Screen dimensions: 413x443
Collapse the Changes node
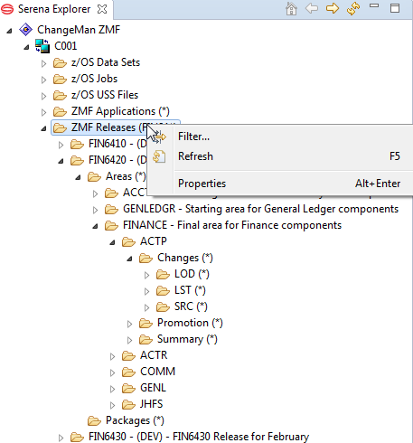(x=129, y=259)
